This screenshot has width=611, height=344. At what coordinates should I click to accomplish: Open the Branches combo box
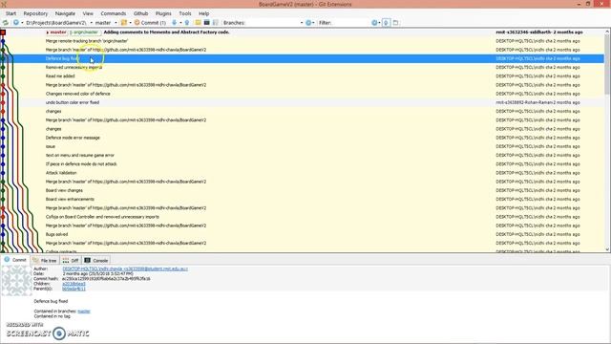(275, 23)
